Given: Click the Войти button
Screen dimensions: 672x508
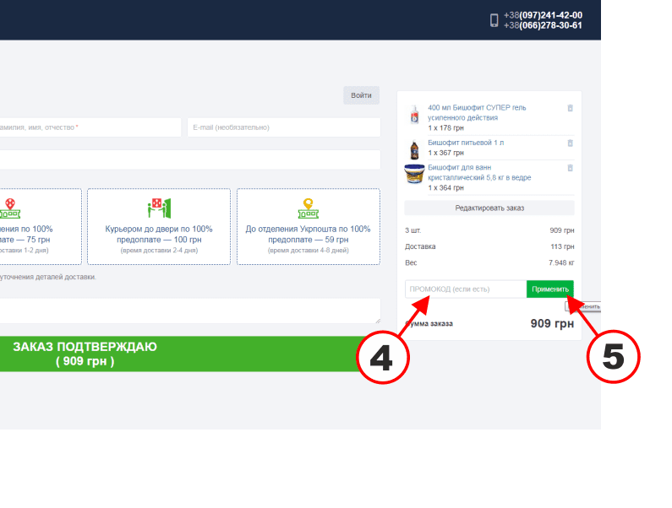Looking at the screenshot, I should pyautogui.click(x=361, y=95).
